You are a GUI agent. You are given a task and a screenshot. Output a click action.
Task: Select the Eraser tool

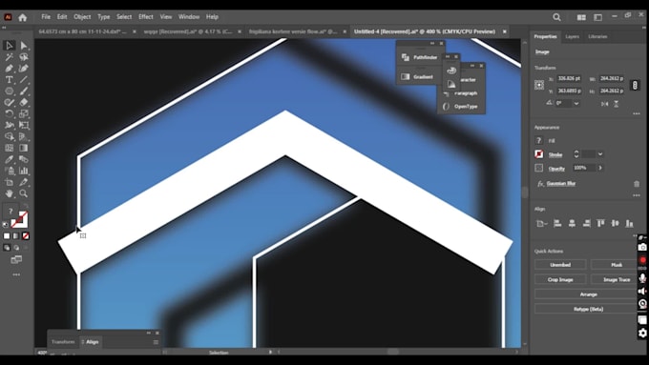(x=24, y=103)
